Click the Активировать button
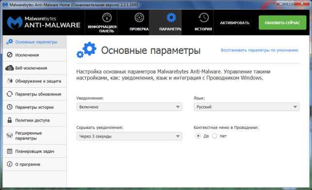This screenshot has width=312, height=190. [x=234, y=23]
